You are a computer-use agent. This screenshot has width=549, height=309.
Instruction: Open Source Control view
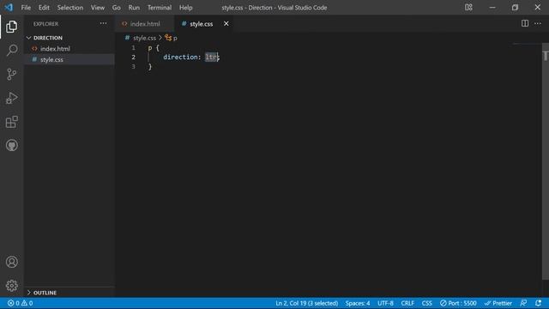click(11, 75)
